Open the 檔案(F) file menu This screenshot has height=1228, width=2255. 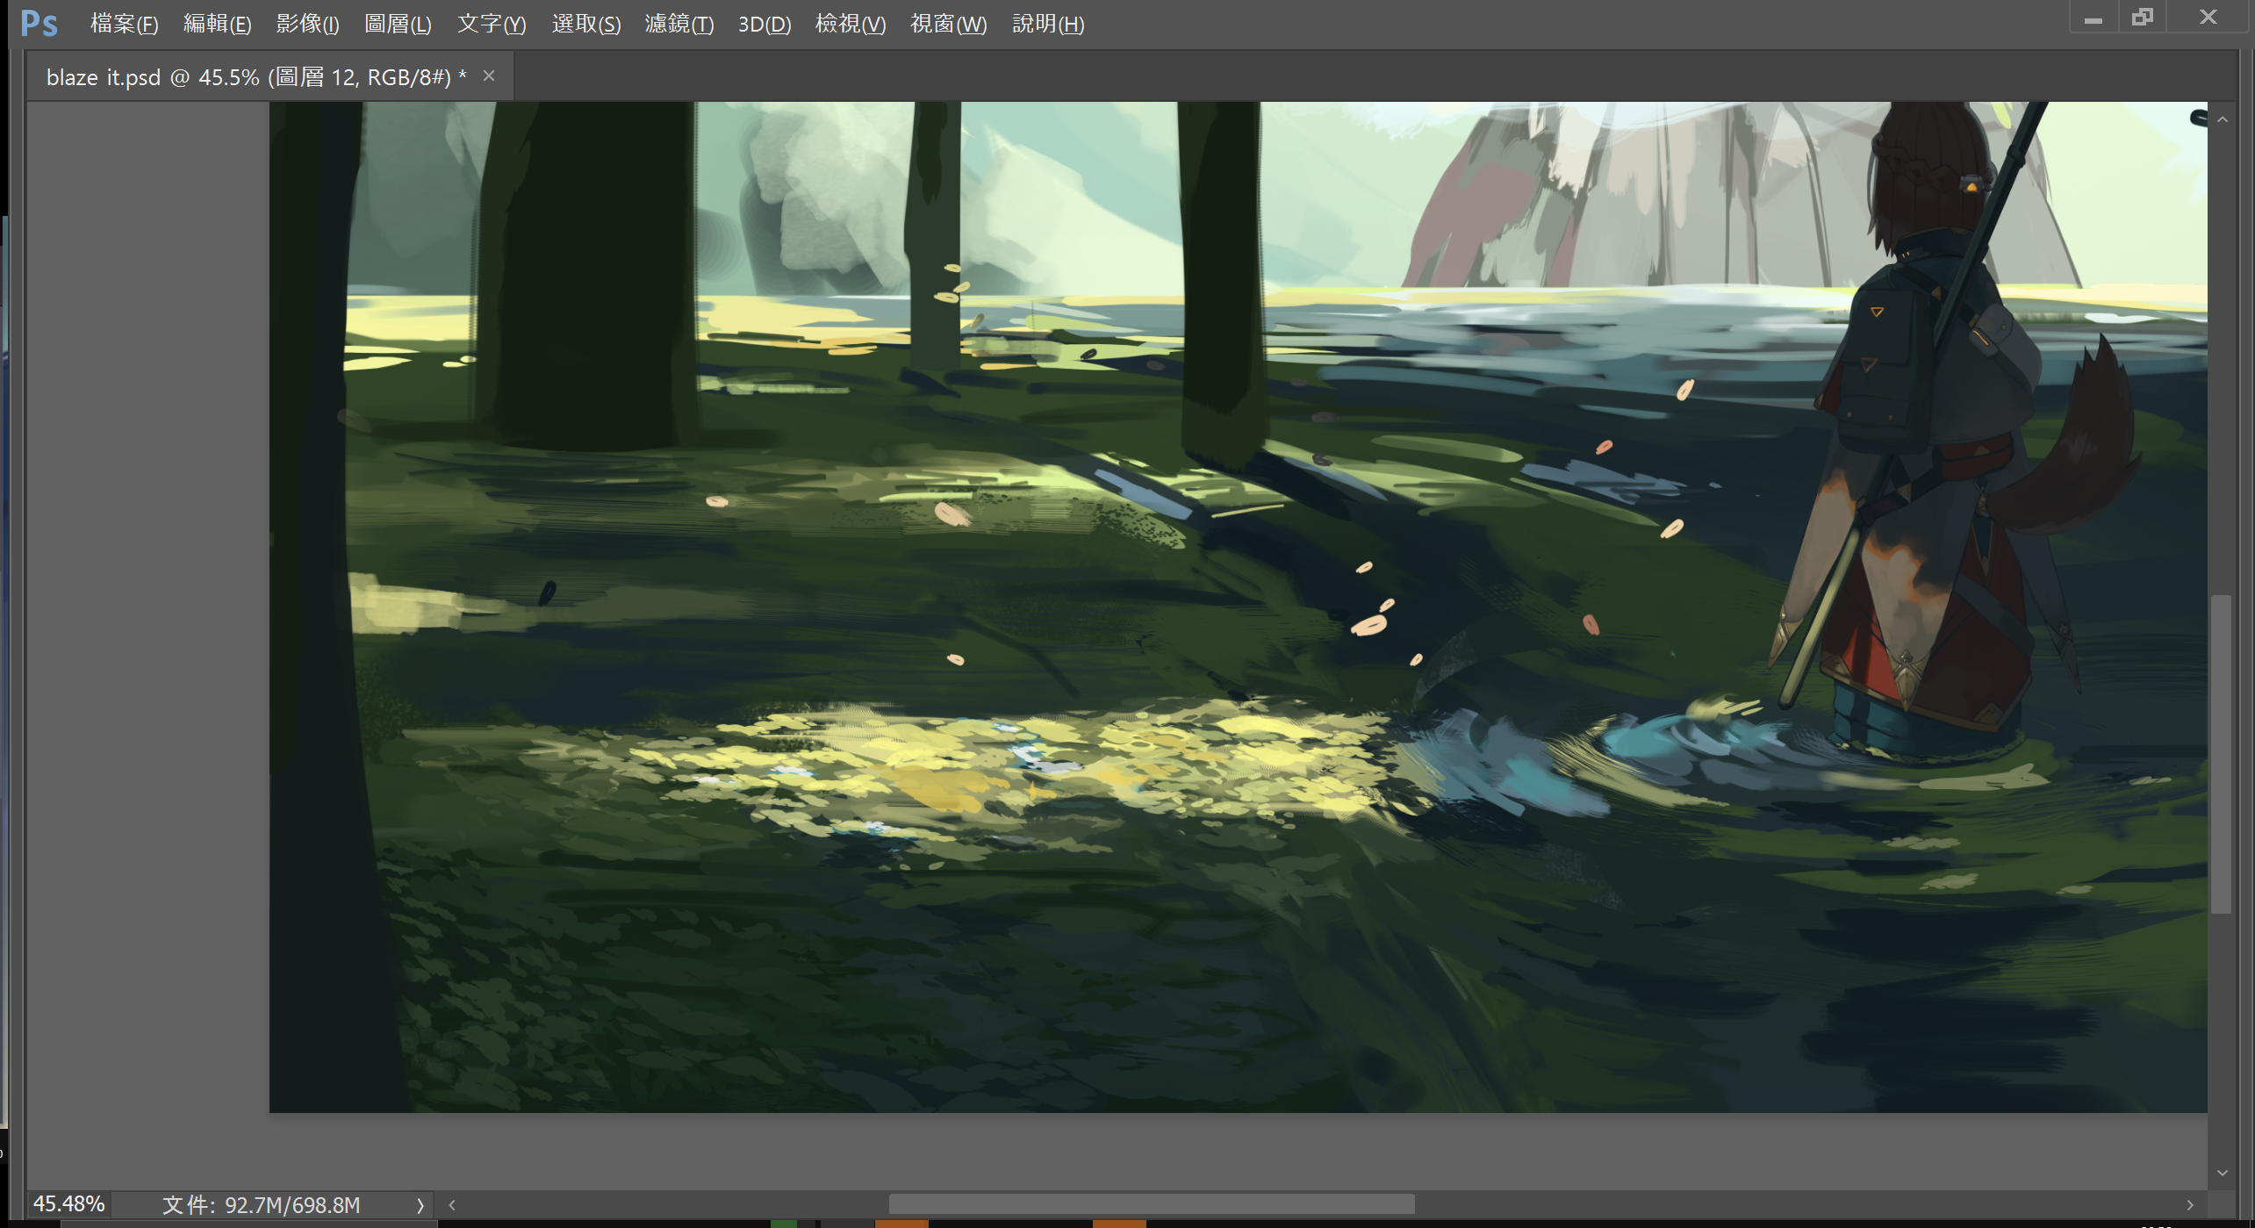[x=124, y=24]
